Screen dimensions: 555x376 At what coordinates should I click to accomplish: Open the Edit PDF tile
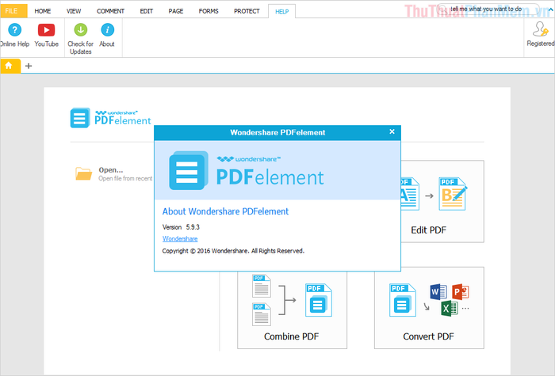pyautogui.click(x=442, y=201)
